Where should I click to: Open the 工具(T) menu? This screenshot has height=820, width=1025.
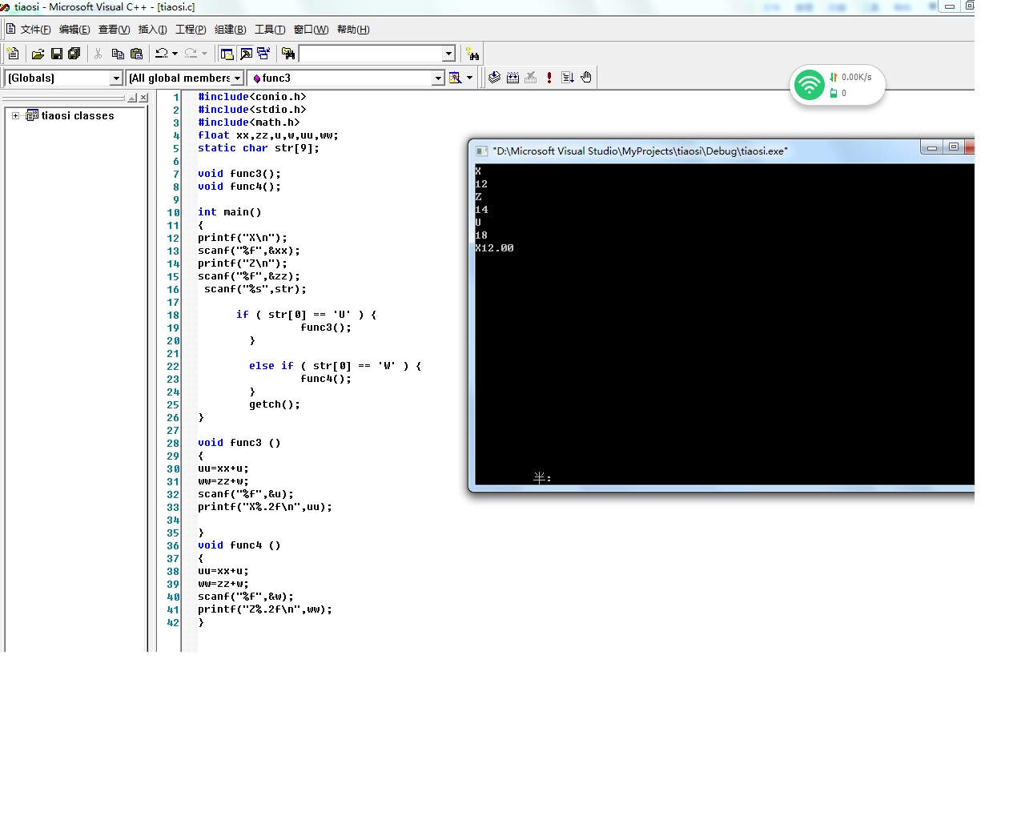tap(270, 30)
